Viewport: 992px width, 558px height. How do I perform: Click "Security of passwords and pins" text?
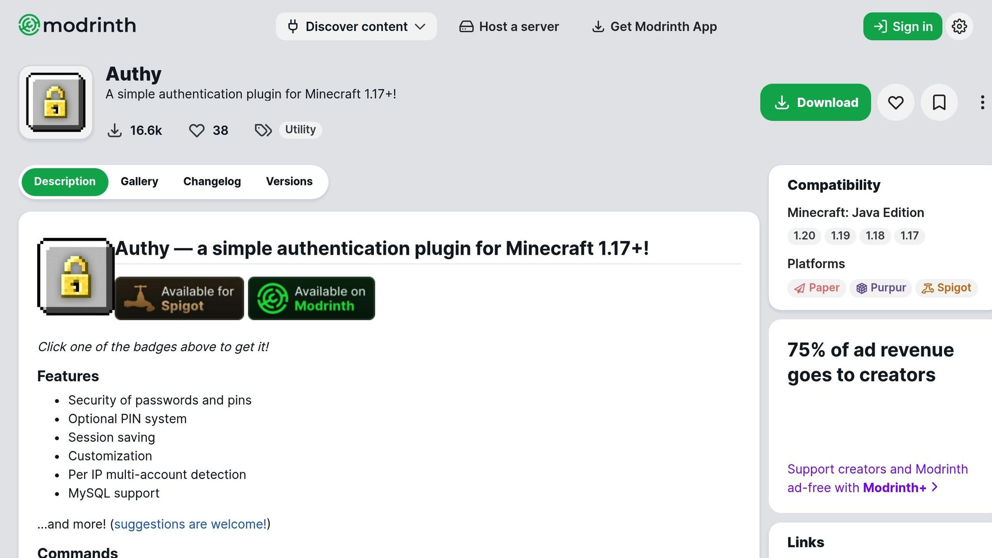click(x=160, y=400)
